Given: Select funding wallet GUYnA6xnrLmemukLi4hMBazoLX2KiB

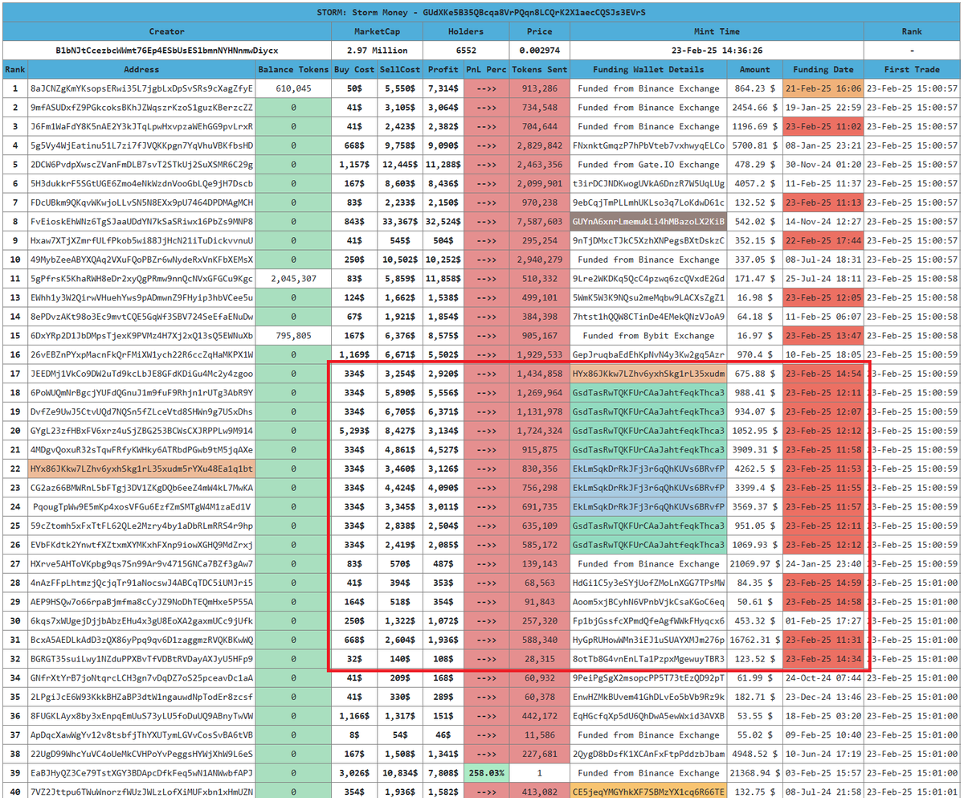Looking at the screenshot, I should (x=649, y=222).
